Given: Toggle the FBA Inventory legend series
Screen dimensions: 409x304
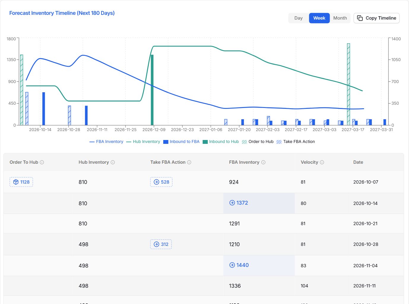Looking at the screenshot, I should point(106,142).
